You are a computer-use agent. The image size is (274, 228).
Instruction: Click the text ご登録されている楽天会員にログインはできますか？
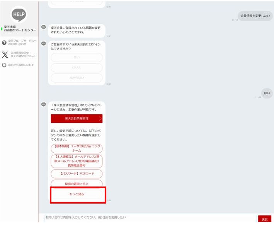click(x=75, y=46)
